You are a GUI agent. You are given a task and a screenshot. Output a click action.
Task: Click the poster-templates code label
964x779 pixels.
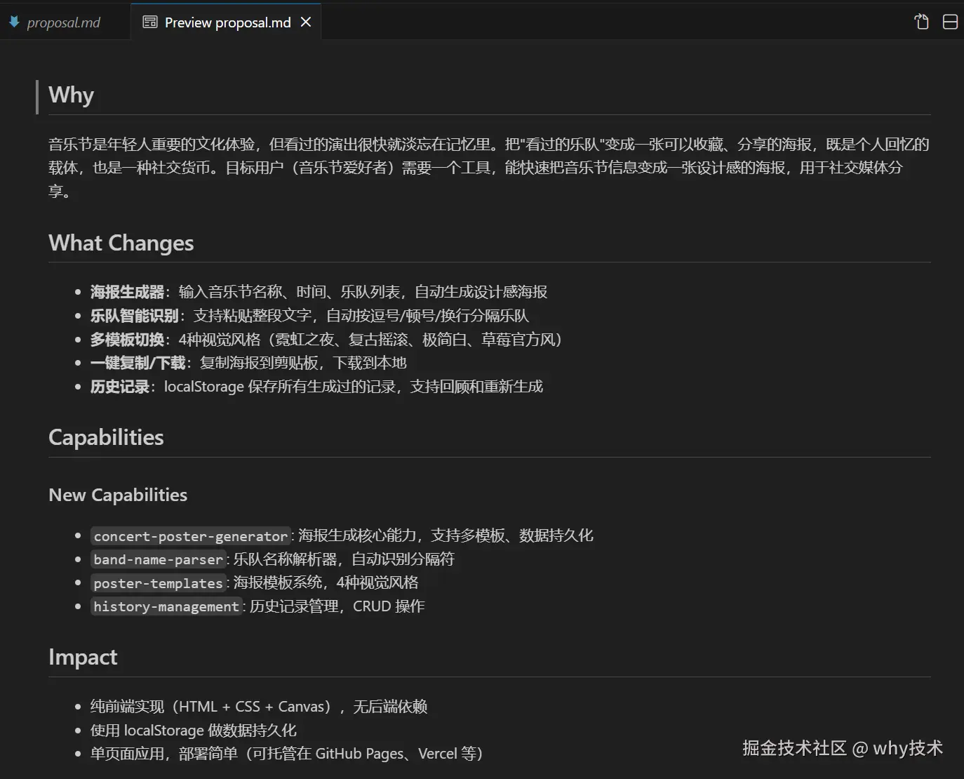[x=159, y=583]
